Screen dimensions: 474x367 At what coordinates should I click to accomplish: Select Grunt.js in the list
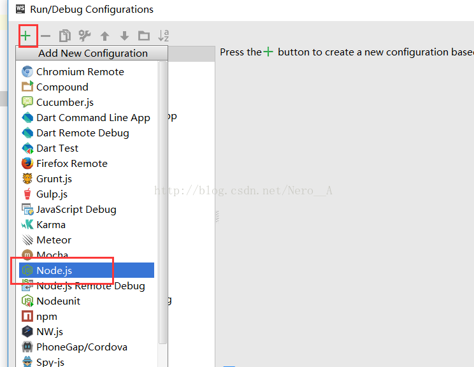click(88, 178)
